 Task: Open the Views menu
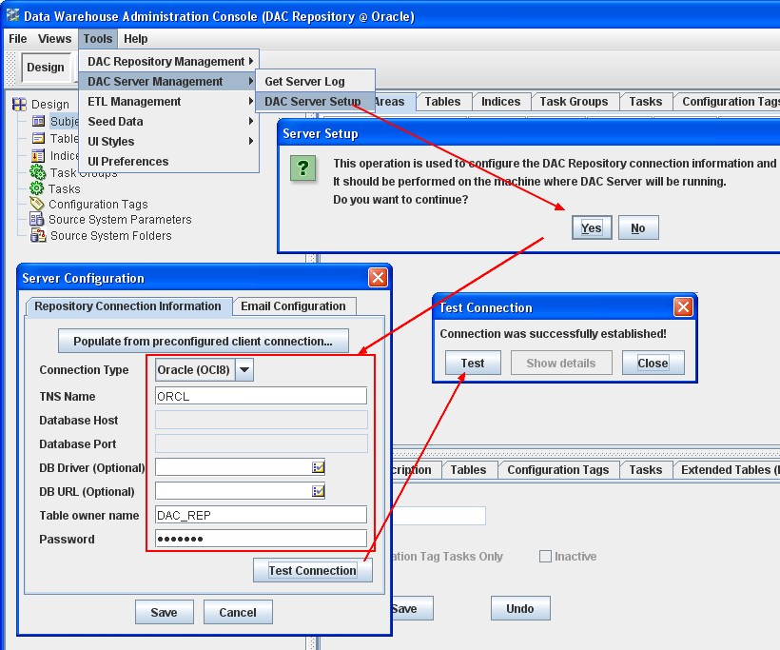(55, 39)
